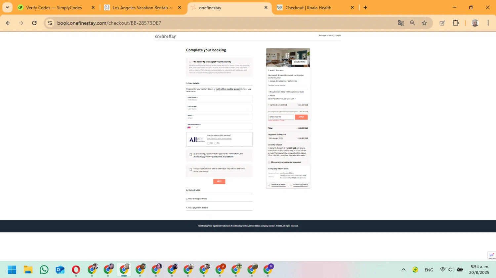Click the Laurel Avenue home photo
This screenshot has height=278, width=496.
pos(288,58)
